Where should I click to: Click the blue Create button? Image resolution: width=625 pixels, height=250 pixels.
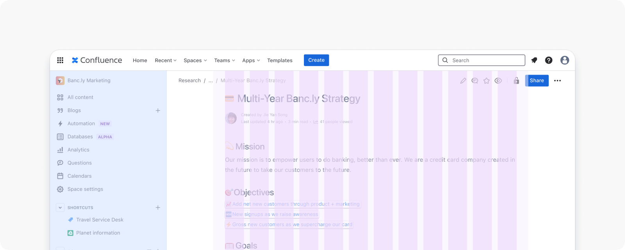click(316, 60)
